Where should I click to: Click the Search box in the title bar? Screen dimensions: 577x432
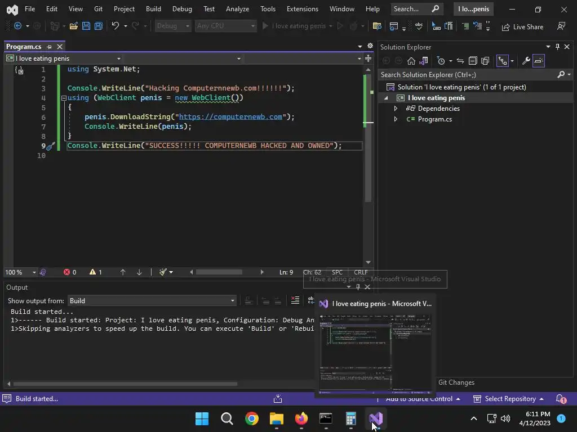416,9
